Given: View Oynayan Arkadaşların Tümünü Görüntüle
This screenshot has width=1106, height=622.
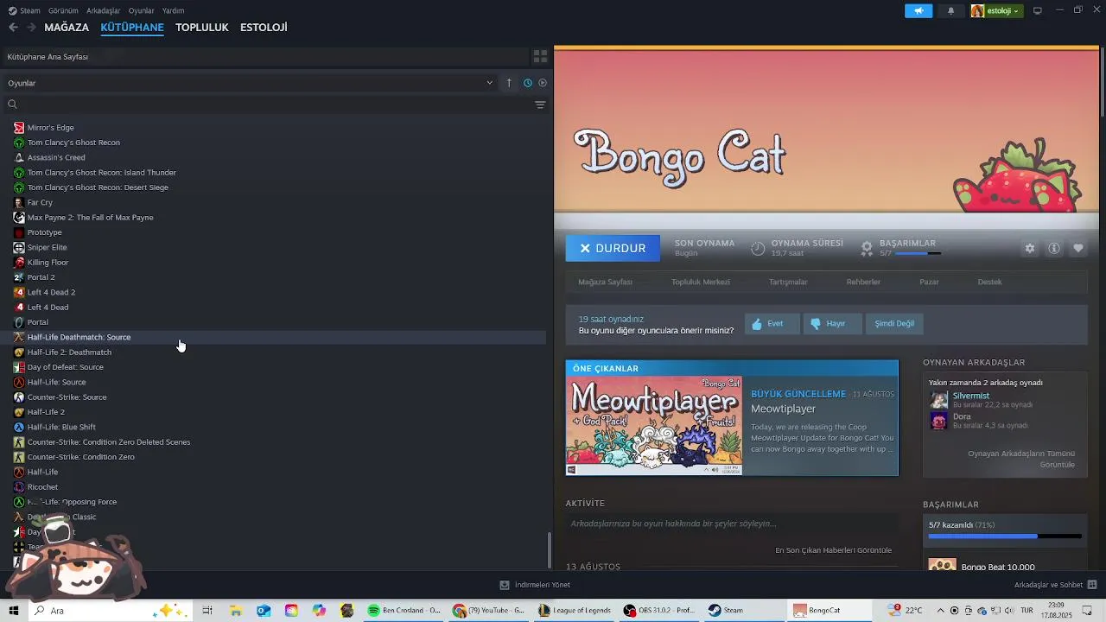Looking at the screenshot, I should pyautogui.click(x=1020, y=459).
